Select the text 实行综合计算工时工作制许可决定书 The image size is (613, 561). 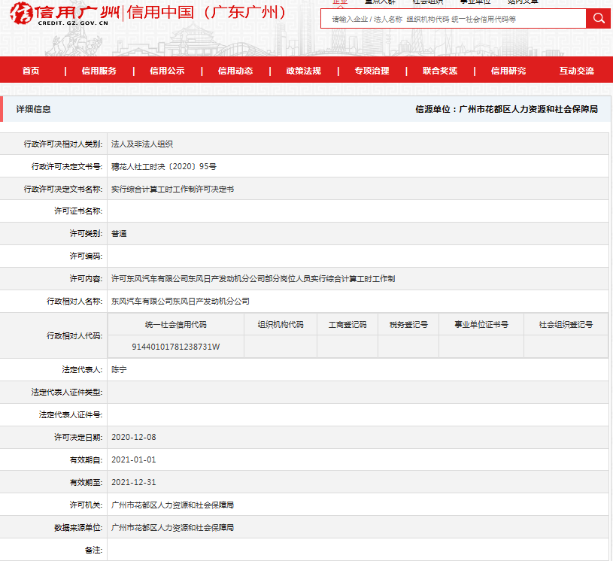pyautogui.click(x=172, y=190)
